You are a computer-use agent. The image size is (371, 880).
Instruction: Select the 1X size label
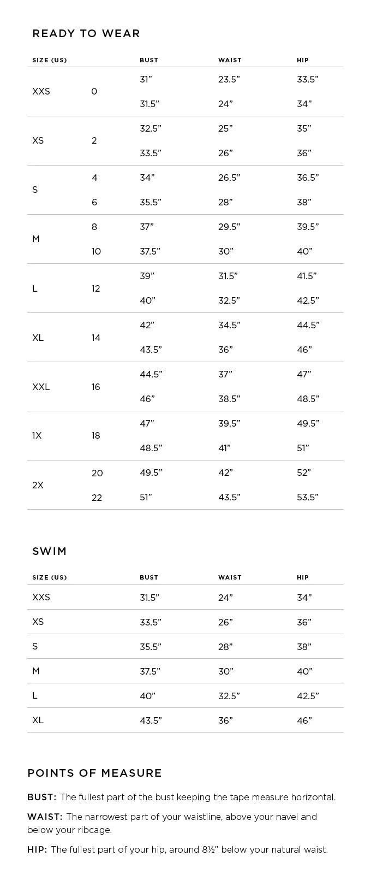tap(37, 436)
